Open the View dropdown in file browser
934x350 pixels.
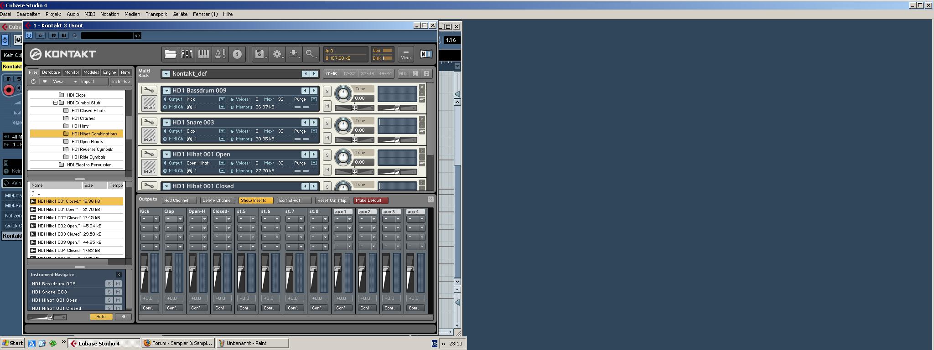[x=65, y=82]
